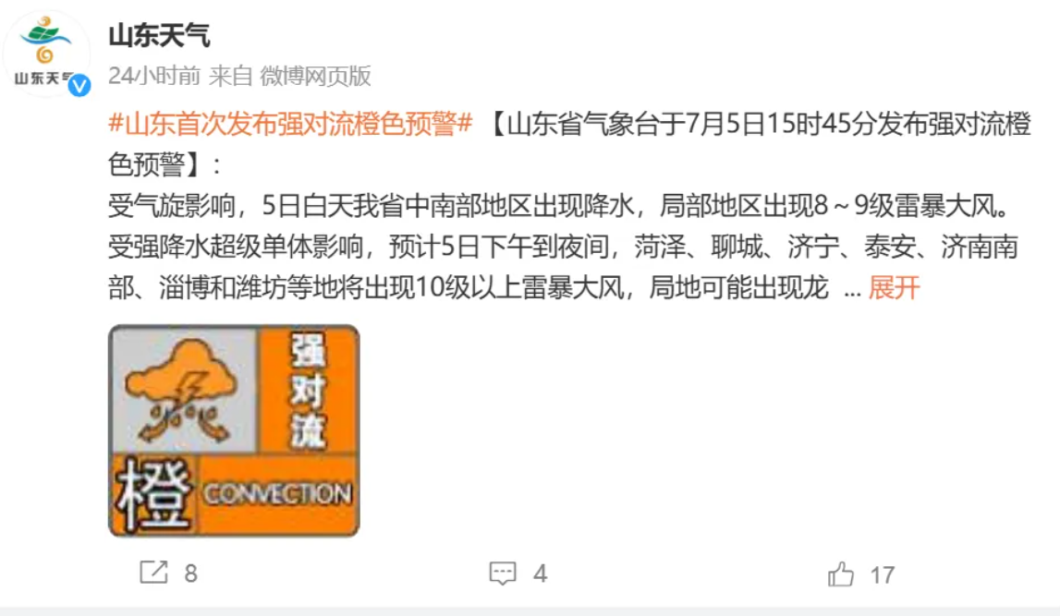Click the ellipsis before 展开
Screen dimensions: 1060x616
coord(852,292)
